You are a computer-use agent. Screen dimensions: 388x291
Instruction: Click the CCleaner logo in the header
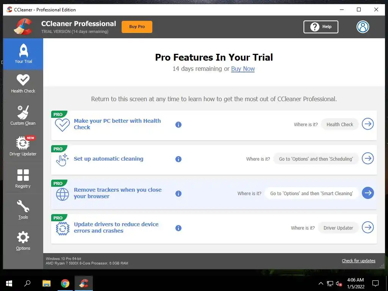pyautogui.click(x=23, y=27)
